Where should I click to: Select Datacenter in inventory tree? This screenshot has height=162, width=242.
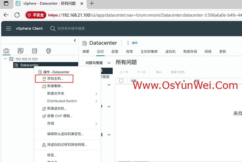coord(29,65)
